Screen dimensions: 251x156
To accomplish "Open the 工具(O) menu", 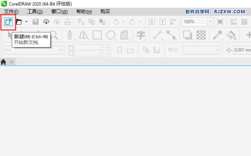I will pos(35,11).
